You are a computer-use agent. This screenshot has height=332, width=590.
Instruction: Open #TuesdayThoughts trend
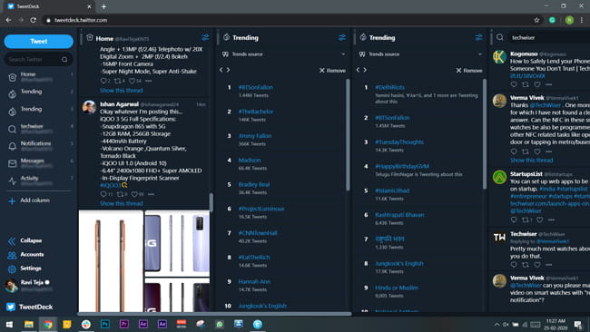[399, 142]
